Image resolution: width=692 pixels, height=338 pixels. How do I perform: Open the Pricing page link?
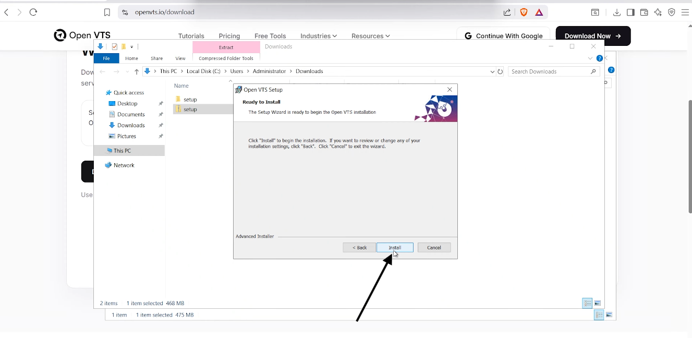[229, 36]
